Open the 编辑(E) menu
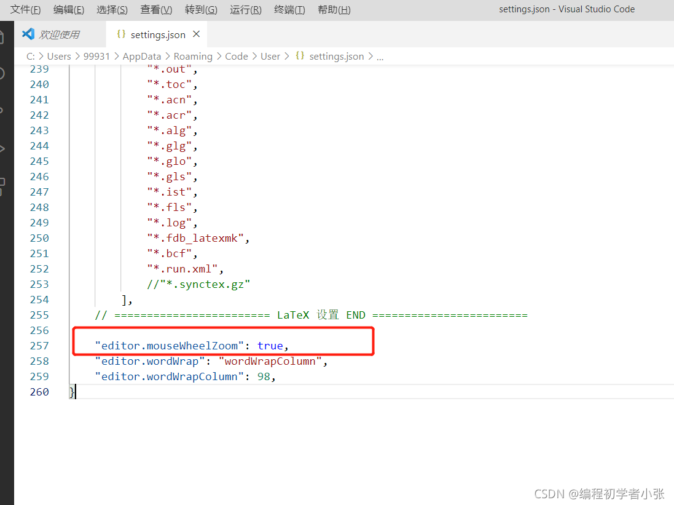674x505 pixels. (69, 9)
